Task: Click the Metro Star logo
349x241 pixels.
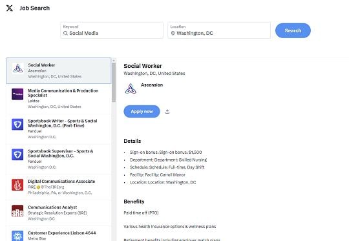Action: [x=17, y=236]
